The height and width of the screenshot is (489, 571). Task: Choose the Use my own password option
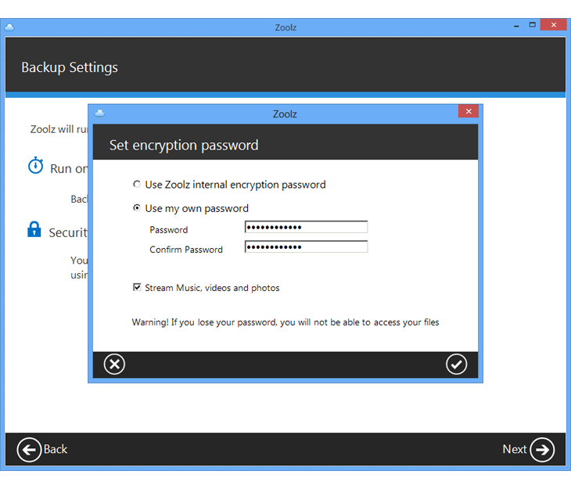137,208
